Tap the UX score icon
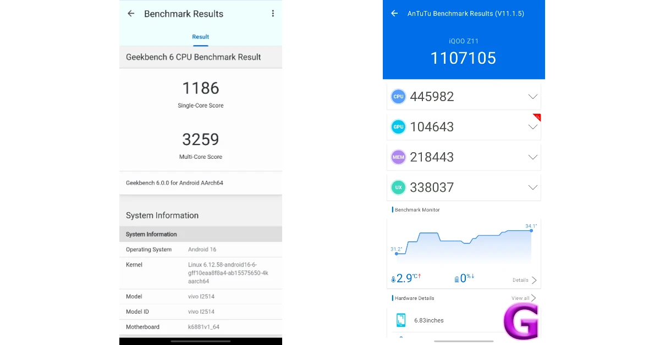Image resolution: width=660 pixels, height=345 pixels. (x=398, y=187)
